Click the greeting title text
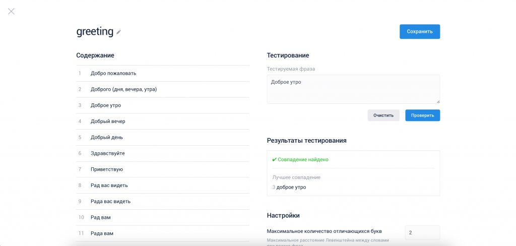The height and width of the screenshot is (246, 516). pos(95,31)
